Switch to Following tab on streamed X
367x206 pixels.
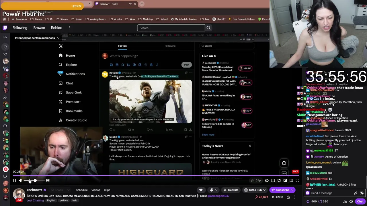click(170, 46)
